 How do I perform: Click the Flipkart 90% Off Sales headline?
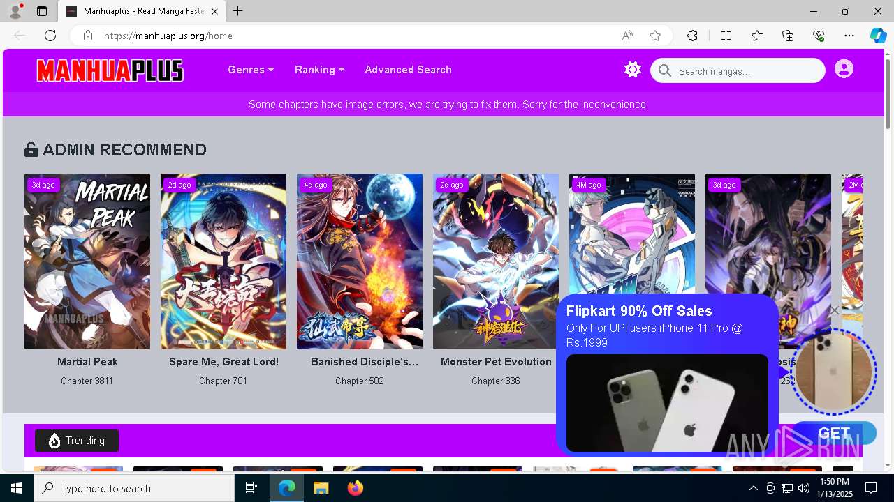tap(639, 311)
